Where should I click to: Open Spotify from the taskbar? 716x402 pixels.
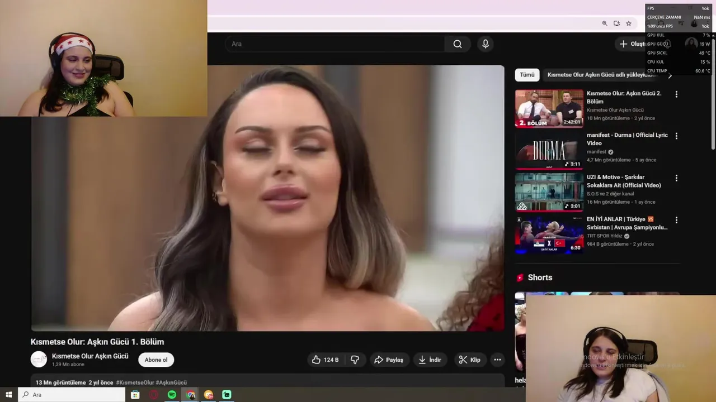coord(172,395)
